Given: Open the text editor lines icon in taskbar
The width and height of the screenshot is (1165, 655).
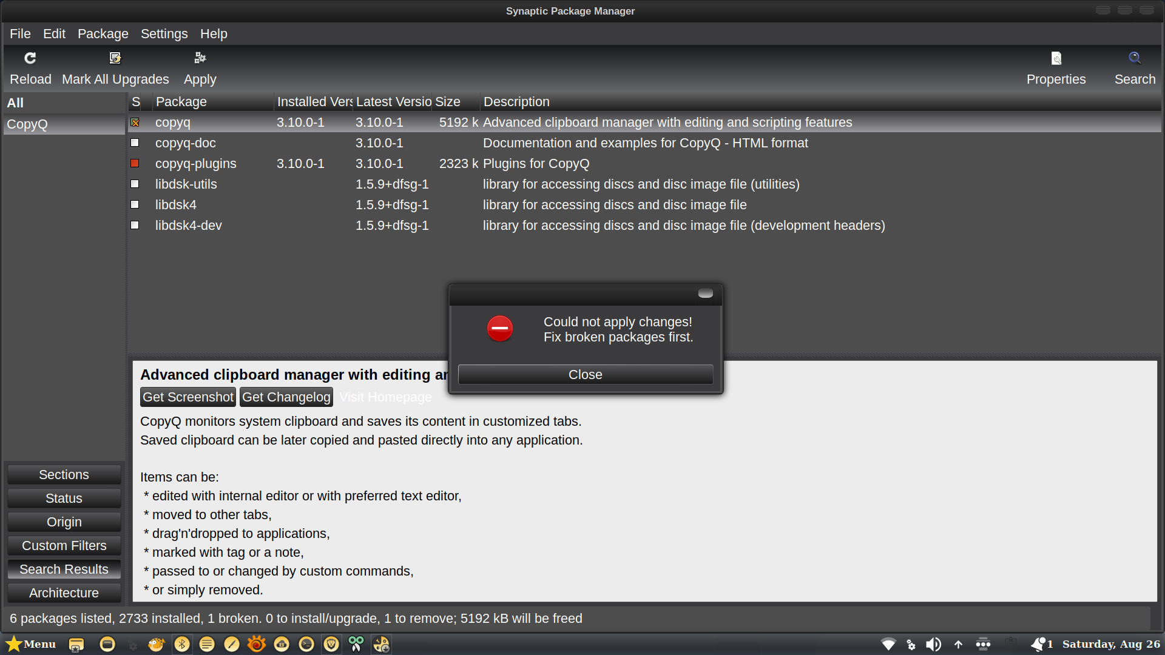Looking at the screenshot, I should [x=207, y=644].
